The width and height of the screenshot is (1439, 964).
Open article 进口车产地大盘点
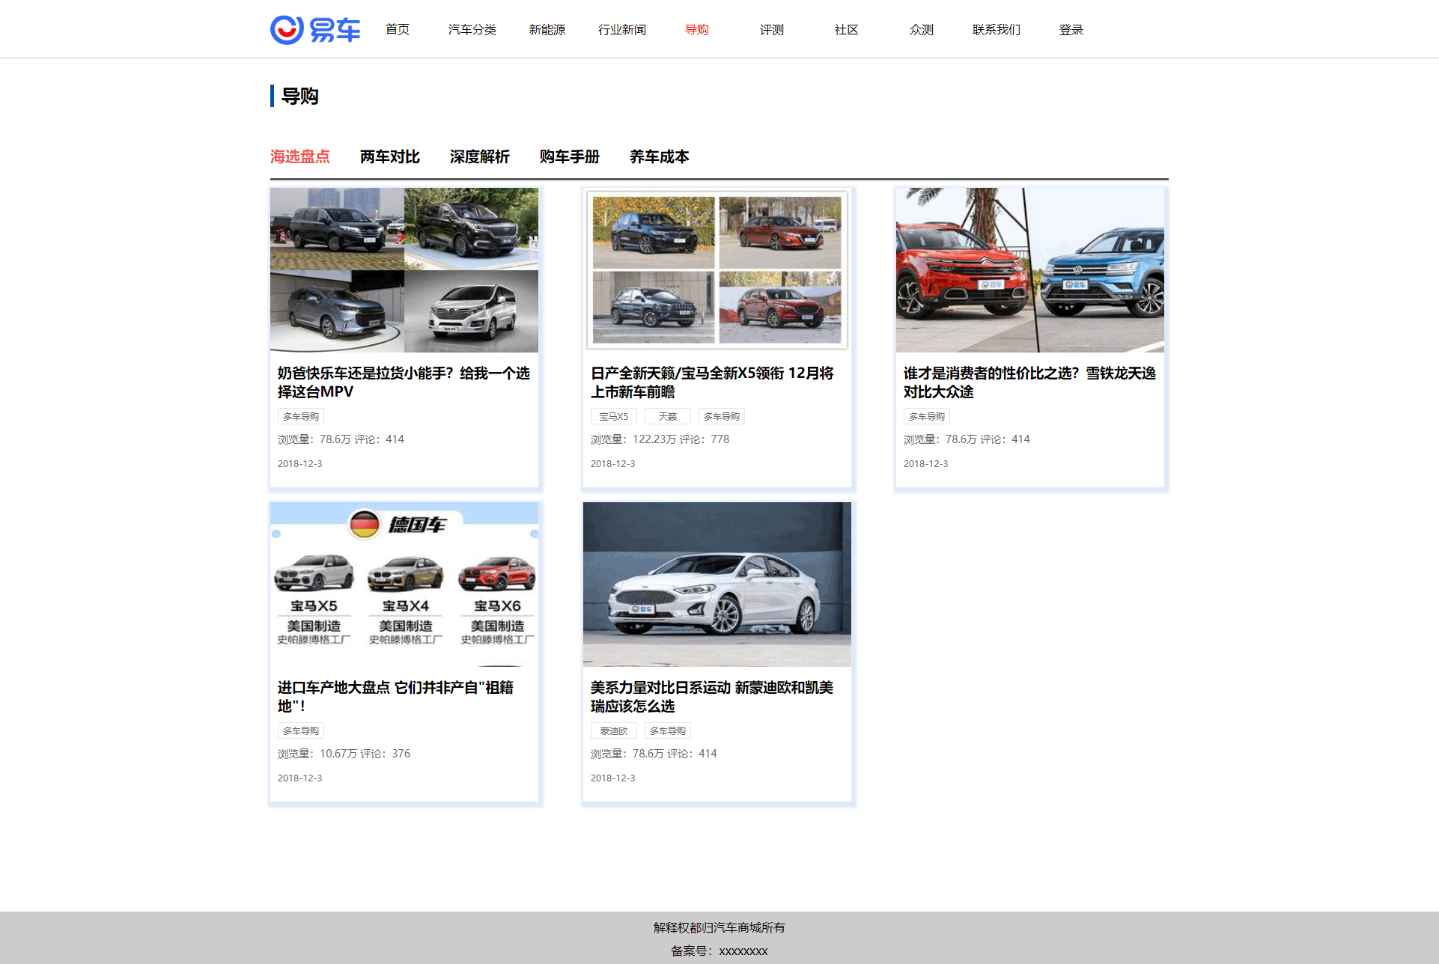(396, 697)
